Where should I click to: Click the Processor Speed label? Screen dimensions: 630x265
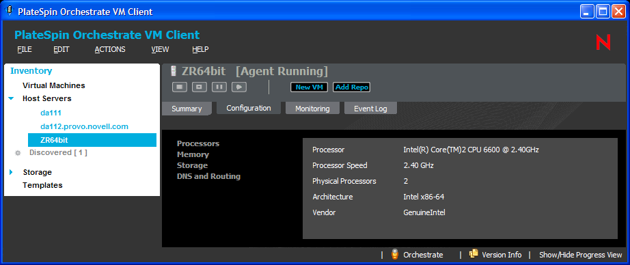pos(340,165)
